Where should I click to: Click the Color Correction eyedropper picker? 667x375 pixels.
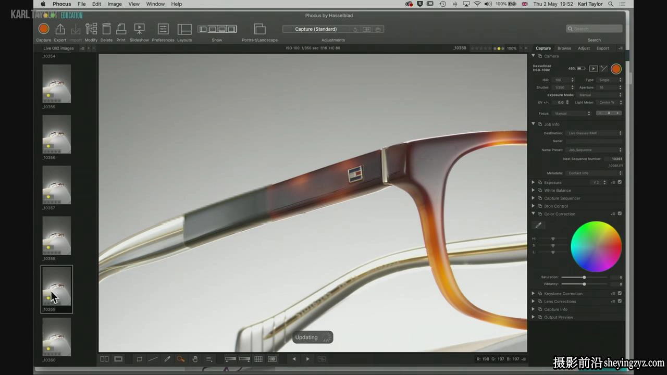tap(538, 226)
